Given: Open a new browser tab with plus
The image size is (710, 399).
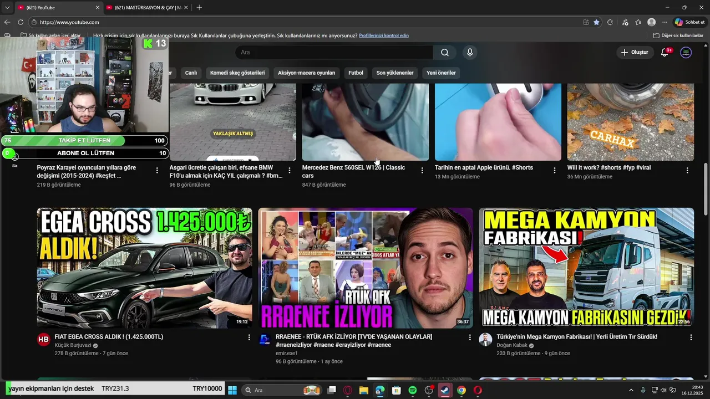Looking at the screenshot, I should 199,7.
